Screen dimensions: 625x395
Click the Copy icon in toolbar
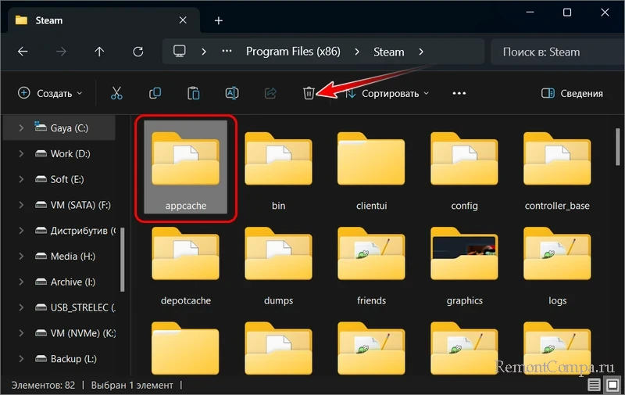coord(155,93)
